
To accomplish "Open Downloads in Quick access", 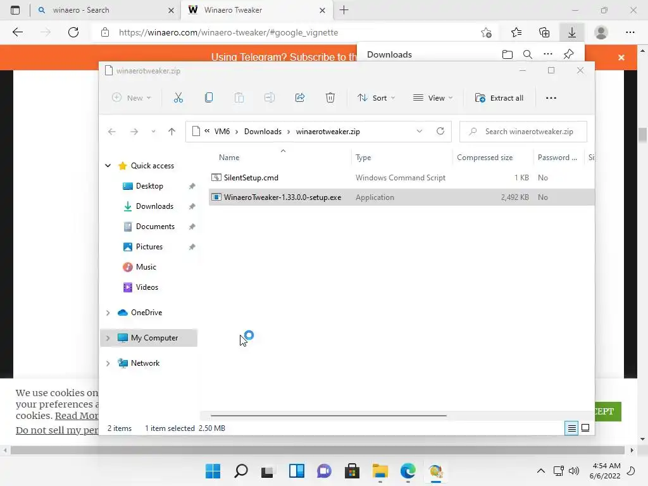I will click(x=154, y=206).
